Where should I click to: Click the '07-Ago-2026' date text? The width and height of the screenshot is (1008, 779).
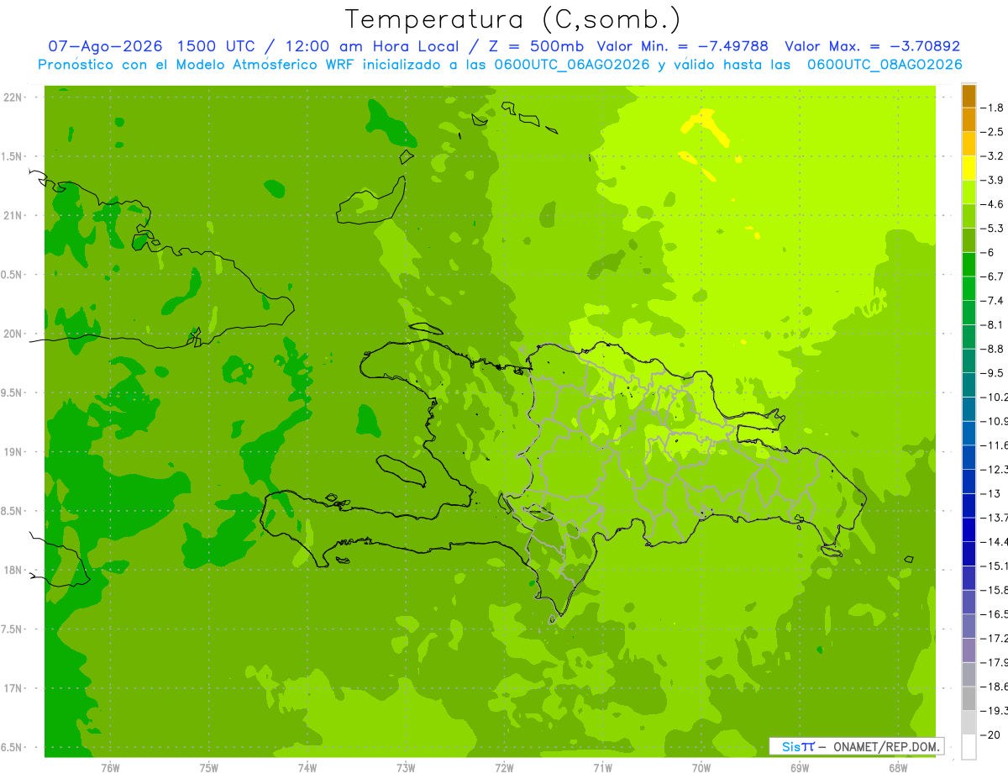tap(105, 46)
